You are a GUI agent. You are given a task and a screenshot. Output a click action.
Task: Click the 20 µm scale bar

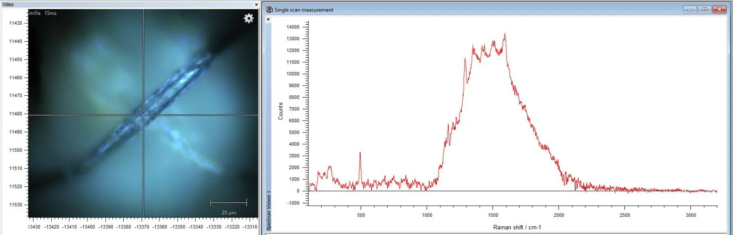coord(229,202)
